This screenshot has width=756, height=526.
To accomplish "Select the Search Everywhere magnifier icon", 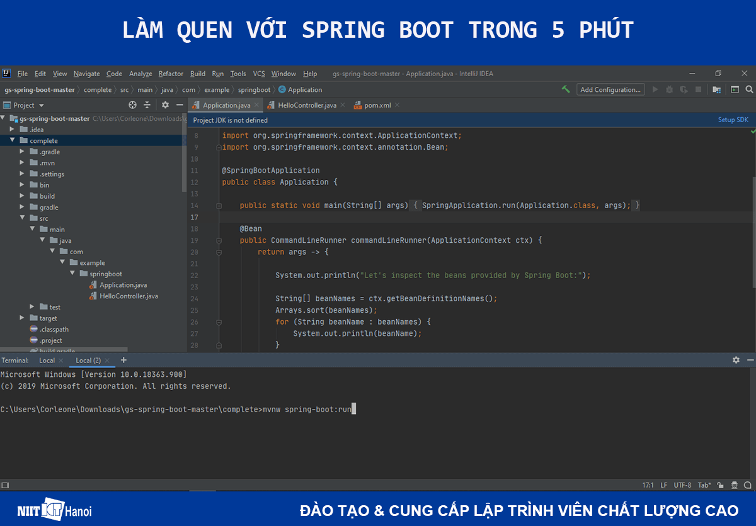I will click(x=750, y=90).
